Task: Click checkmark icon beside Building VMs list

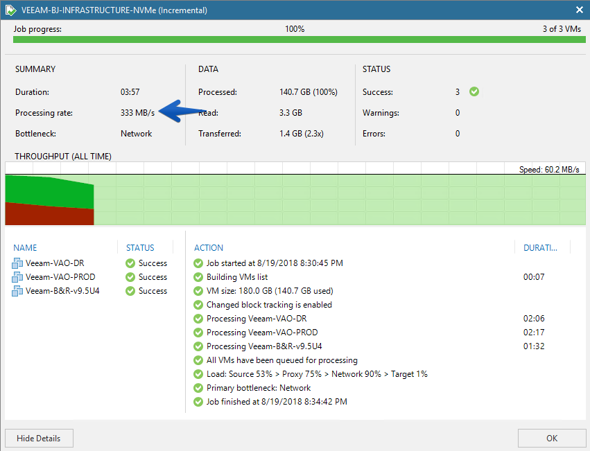Action: [198, 277]
